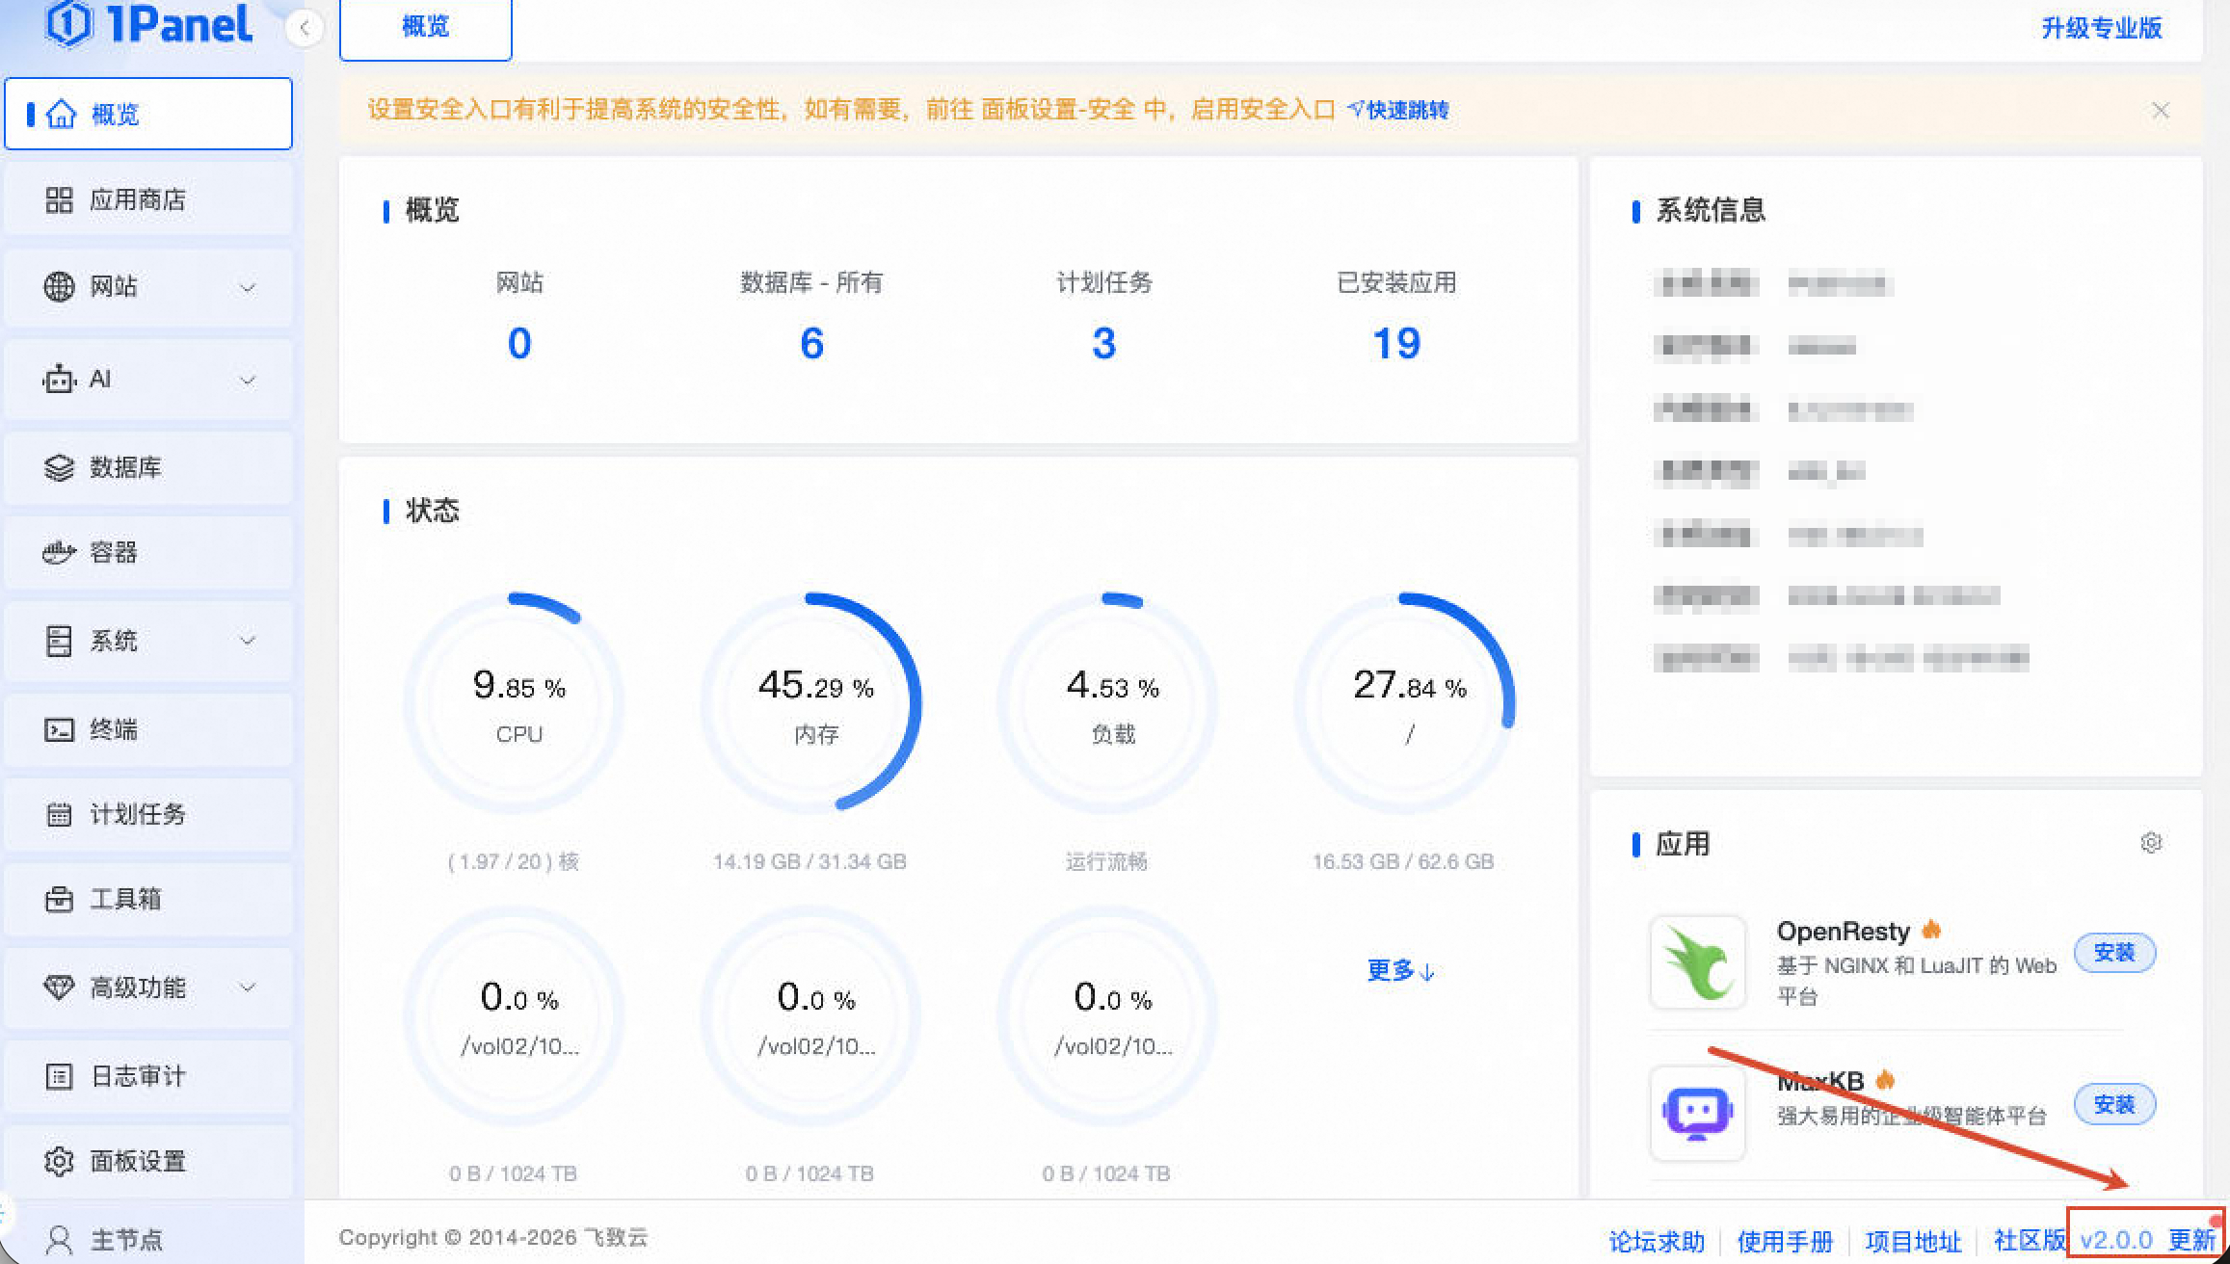Show more status with 更多 link
Screen dimensions: 2230x1264
(1400, 970)
